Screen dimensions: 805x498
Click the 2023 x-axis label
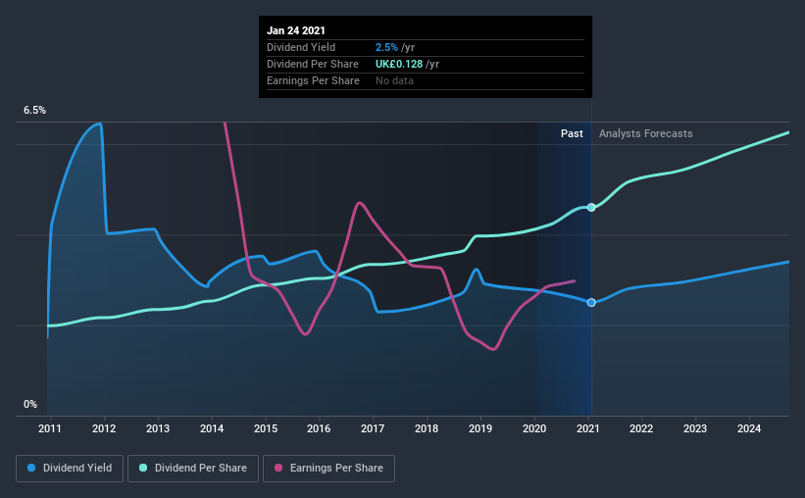point(695,428)
